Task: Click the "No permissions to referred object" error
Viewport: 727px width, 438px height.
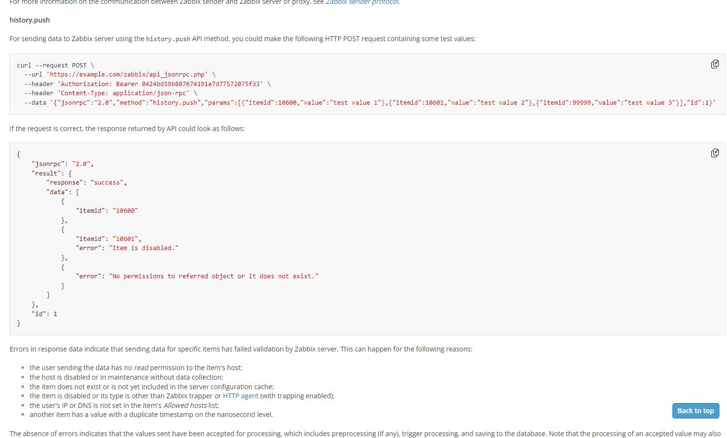Action: pyautogui.click(x=213, y=276)
